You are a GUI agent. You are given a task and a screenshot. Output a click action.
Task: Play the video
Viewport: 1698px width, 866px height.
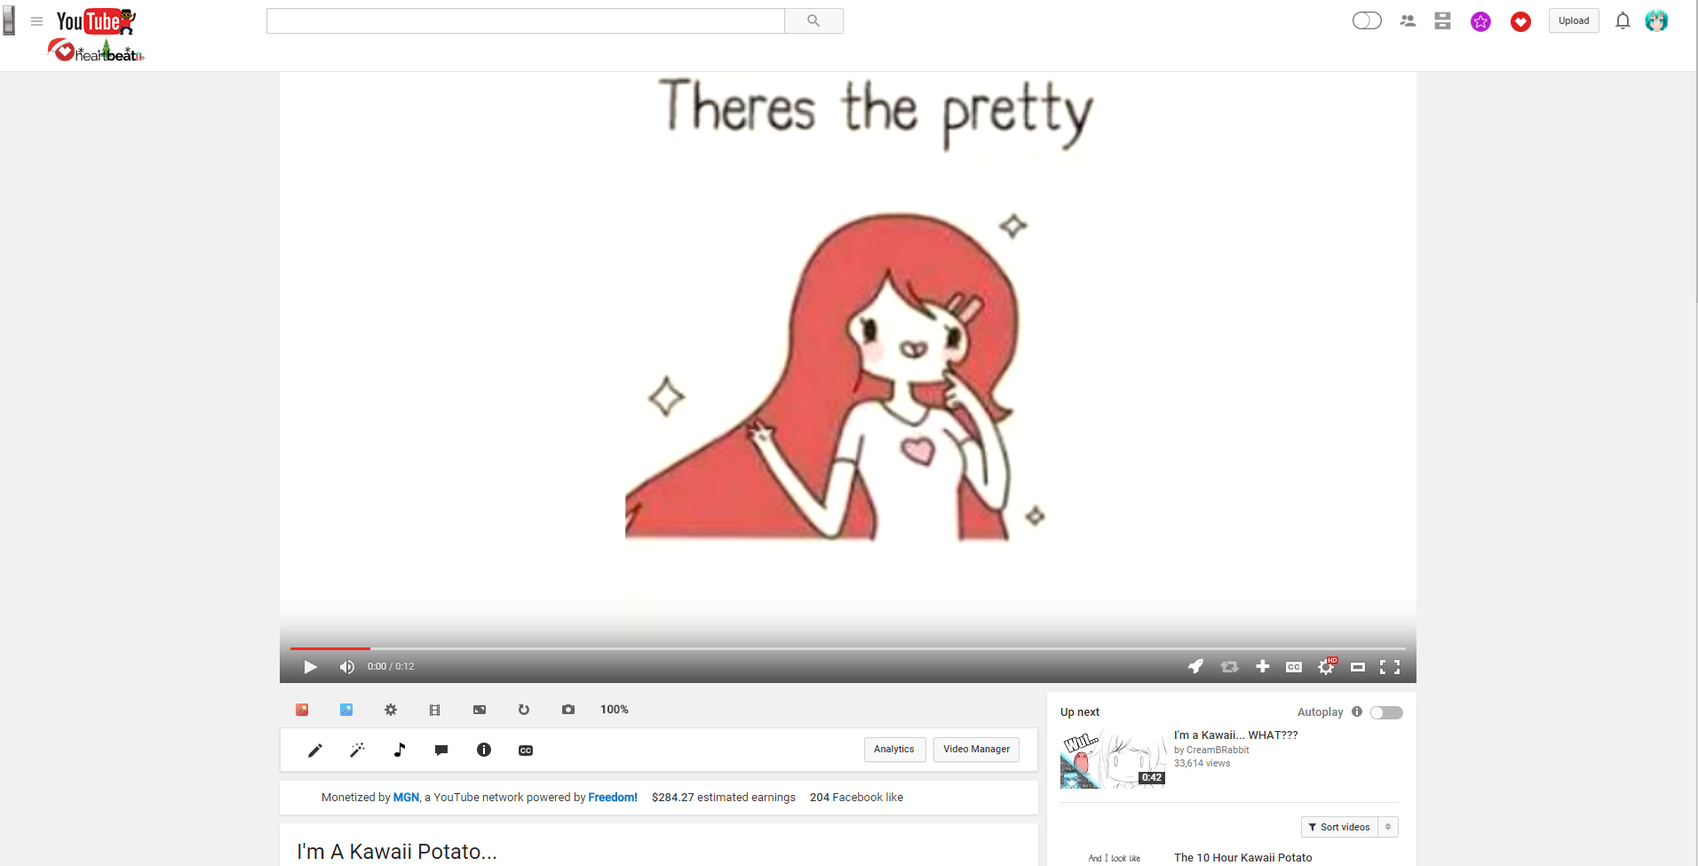pyautogui.click(x=310, y=667)
